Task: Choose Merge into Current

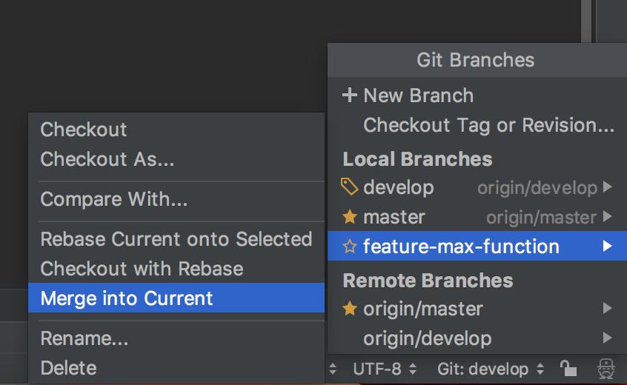Action: (x=176, y=298)
